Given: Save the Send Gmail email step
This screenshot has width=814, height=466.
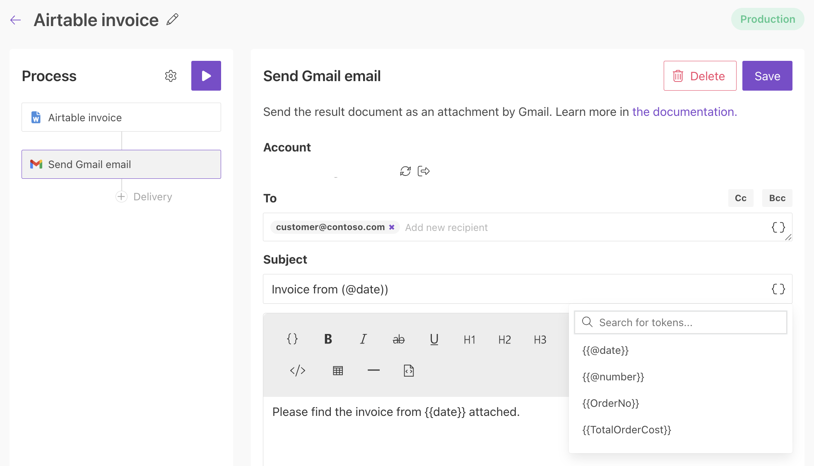Looking at the screenshot, I should pos(767,76).
